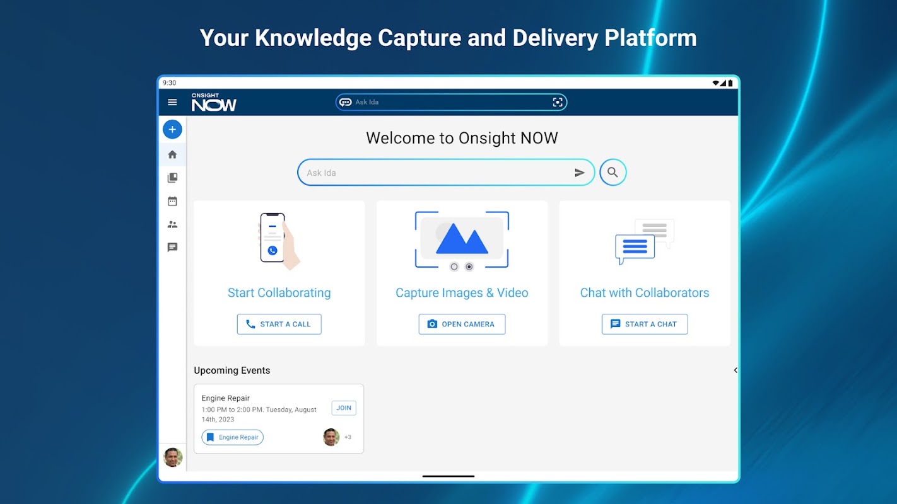Click the blue plus create button
This screenshot has height=504, width=897.
click(x=172, y=129)
